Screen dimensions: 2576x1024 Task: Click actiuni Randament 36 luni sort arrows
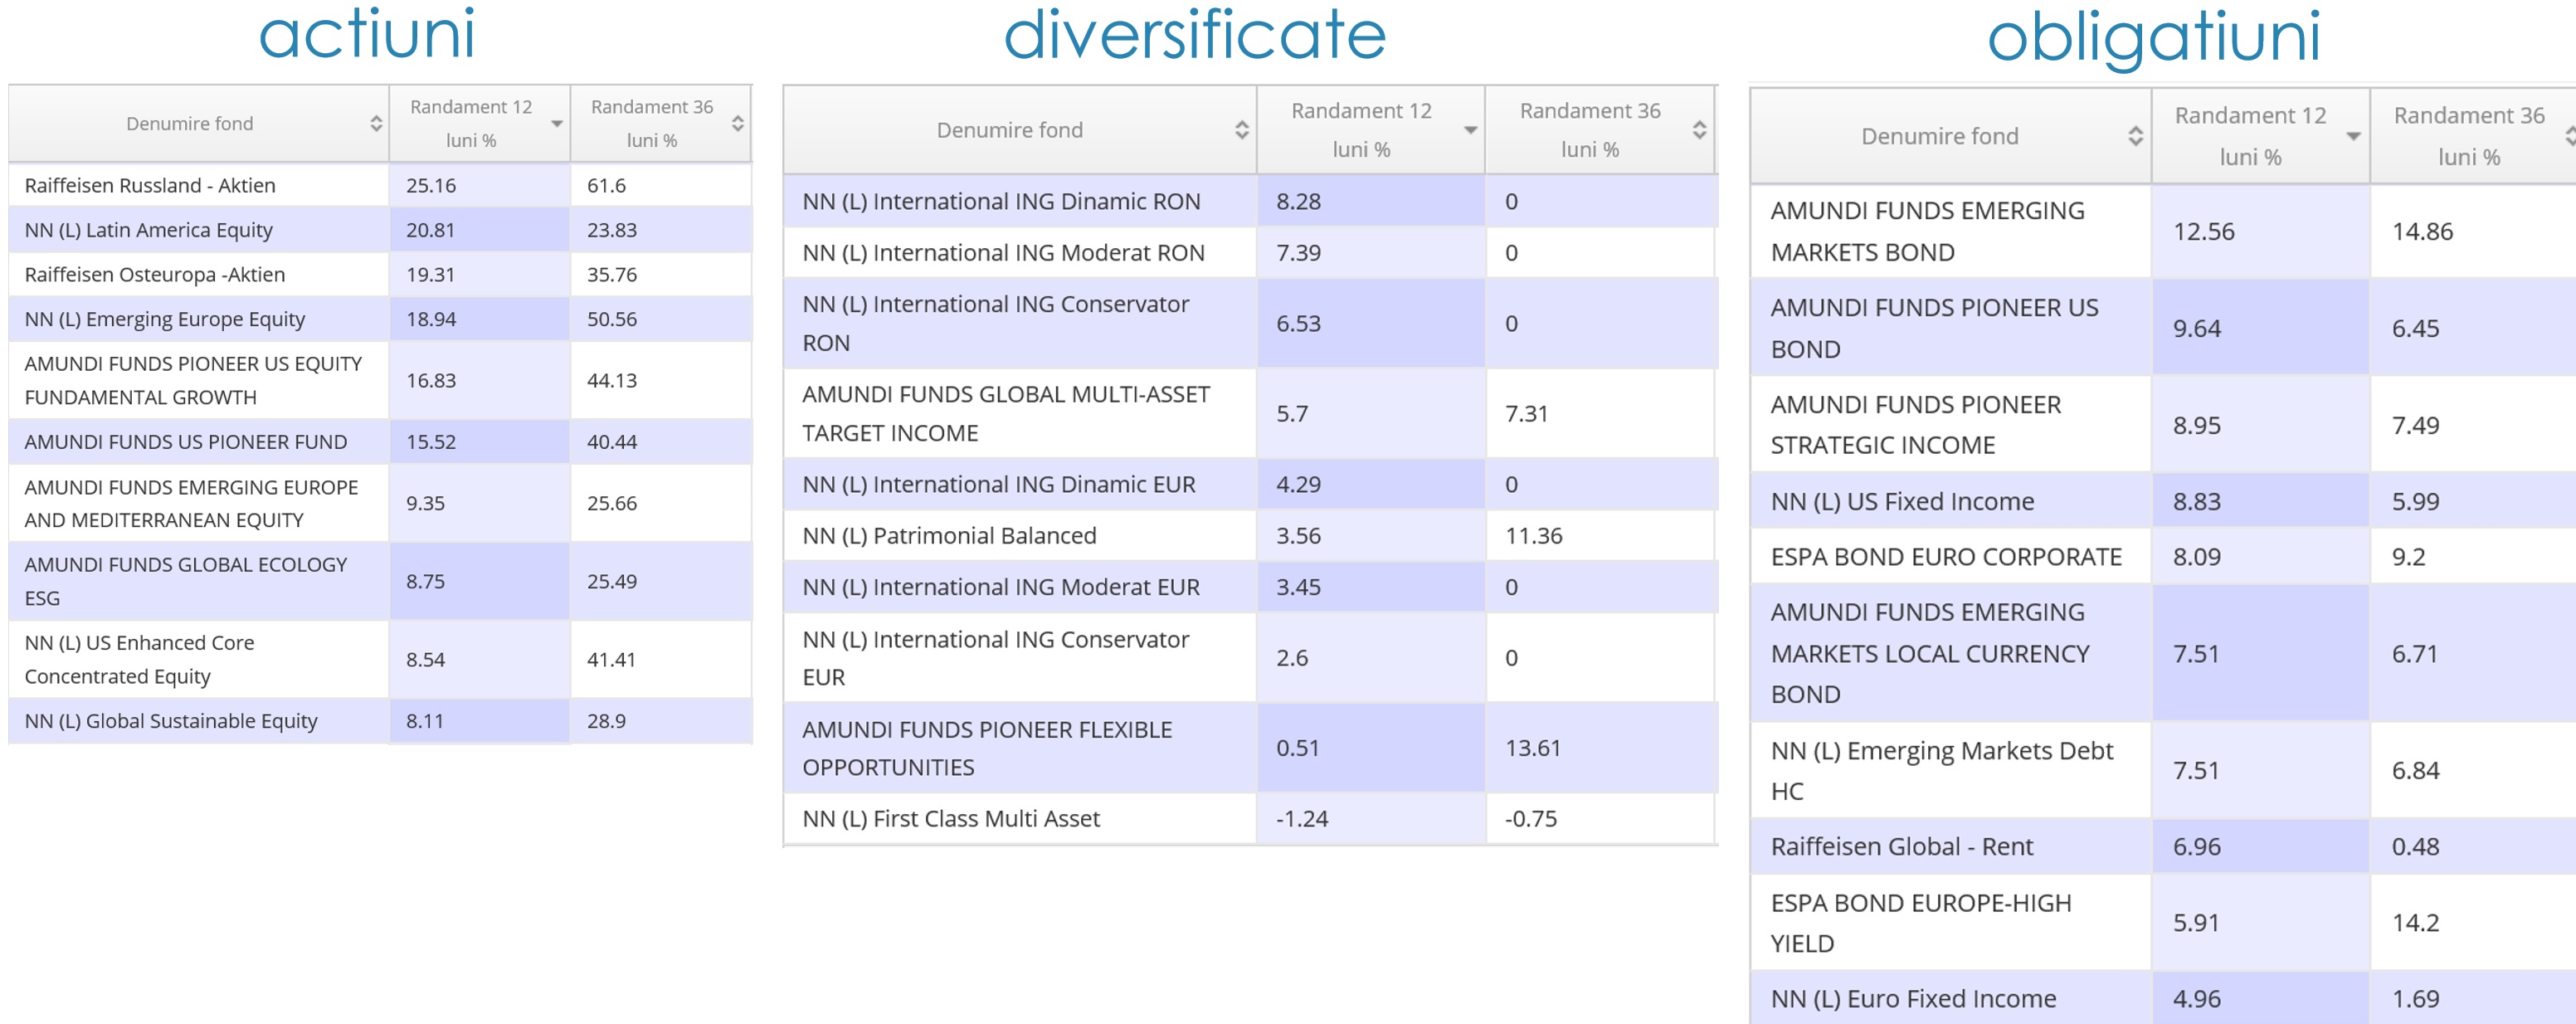737,124
